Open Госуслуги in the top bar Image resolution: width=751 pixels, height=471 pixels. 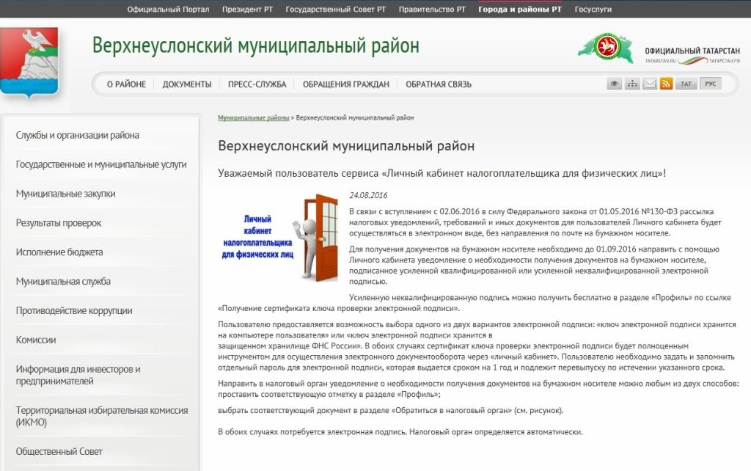pyautogui.click(x=593, y=10)
